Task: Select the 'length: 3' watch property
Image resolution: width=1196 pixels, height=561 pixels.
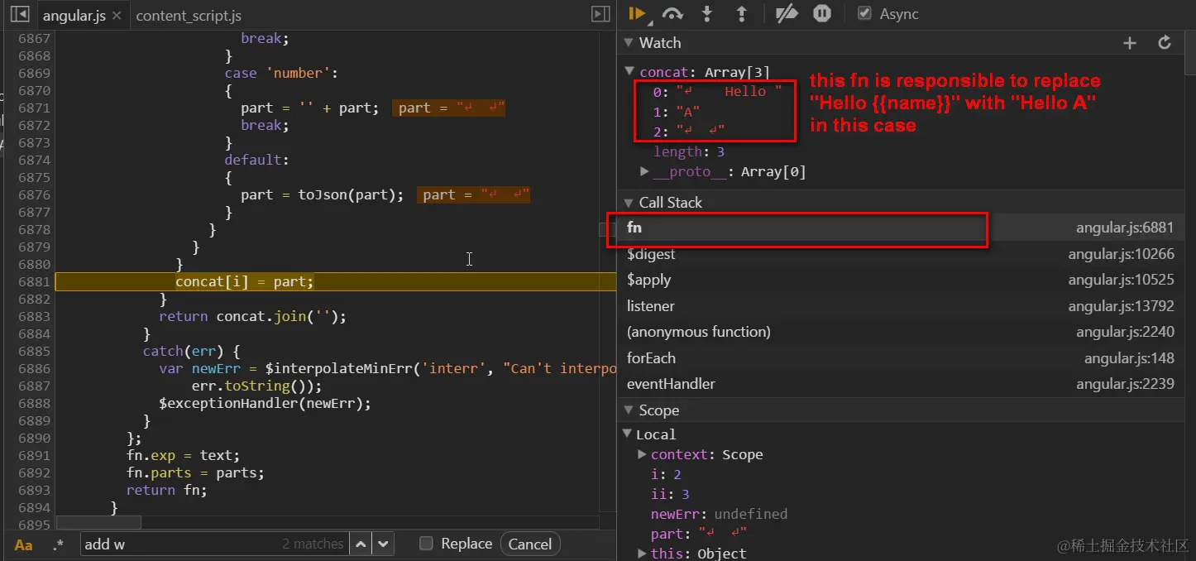Action: pos(689,151)
